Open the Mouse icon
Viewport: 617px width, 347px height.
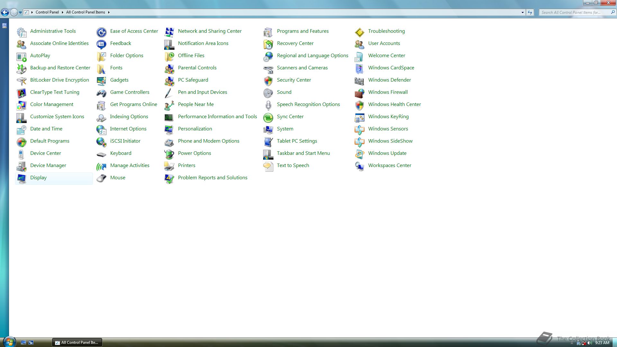[x=102, y=178]
